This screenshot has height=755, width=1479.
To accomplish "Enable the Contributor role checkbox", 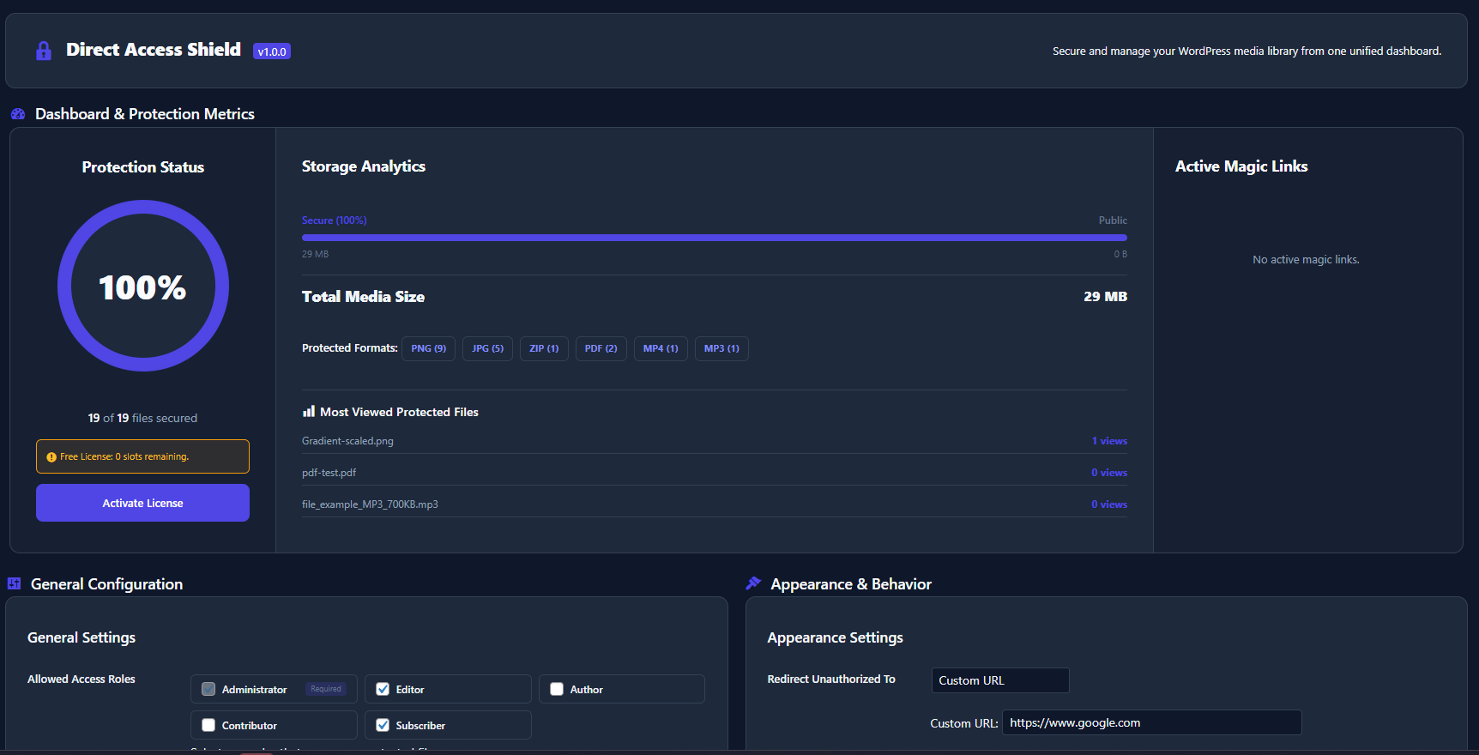I will pyautogui.click(x=208, y=725).
